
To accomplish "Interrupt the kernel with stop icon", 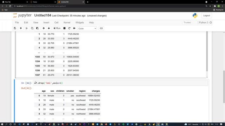I will point(64,28).
